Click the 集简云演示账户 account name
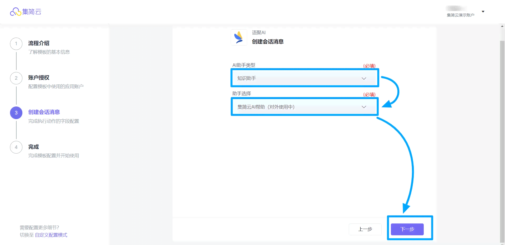Screen dimensions: 505x245 tap(460, 15)
